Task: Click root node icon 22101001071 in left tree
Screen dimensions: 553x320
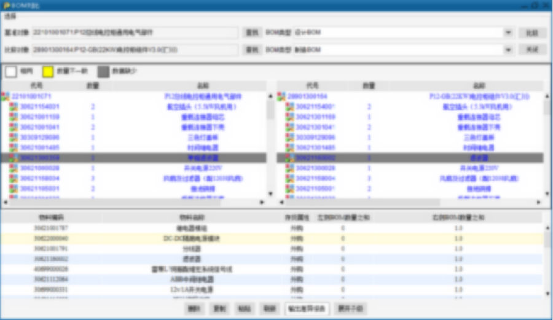Action: [6, 96]
